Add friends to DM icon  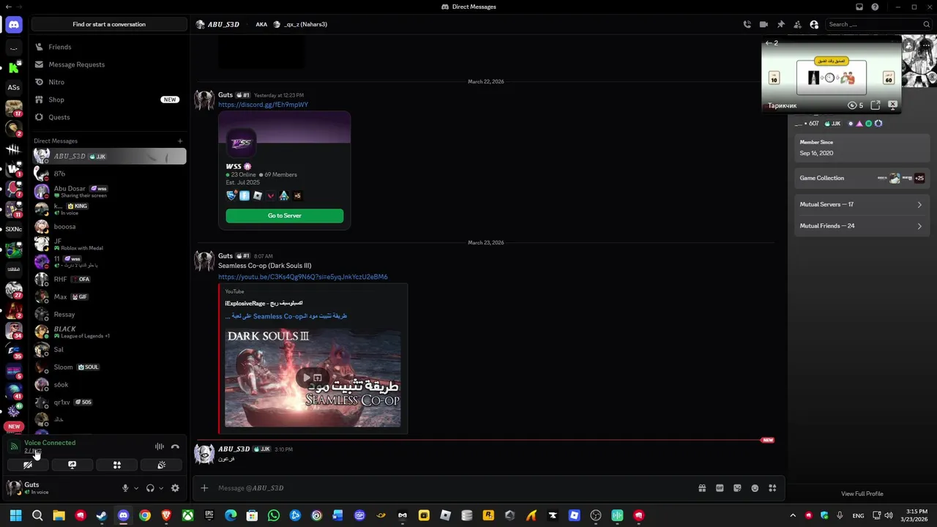tap(797, 24)
